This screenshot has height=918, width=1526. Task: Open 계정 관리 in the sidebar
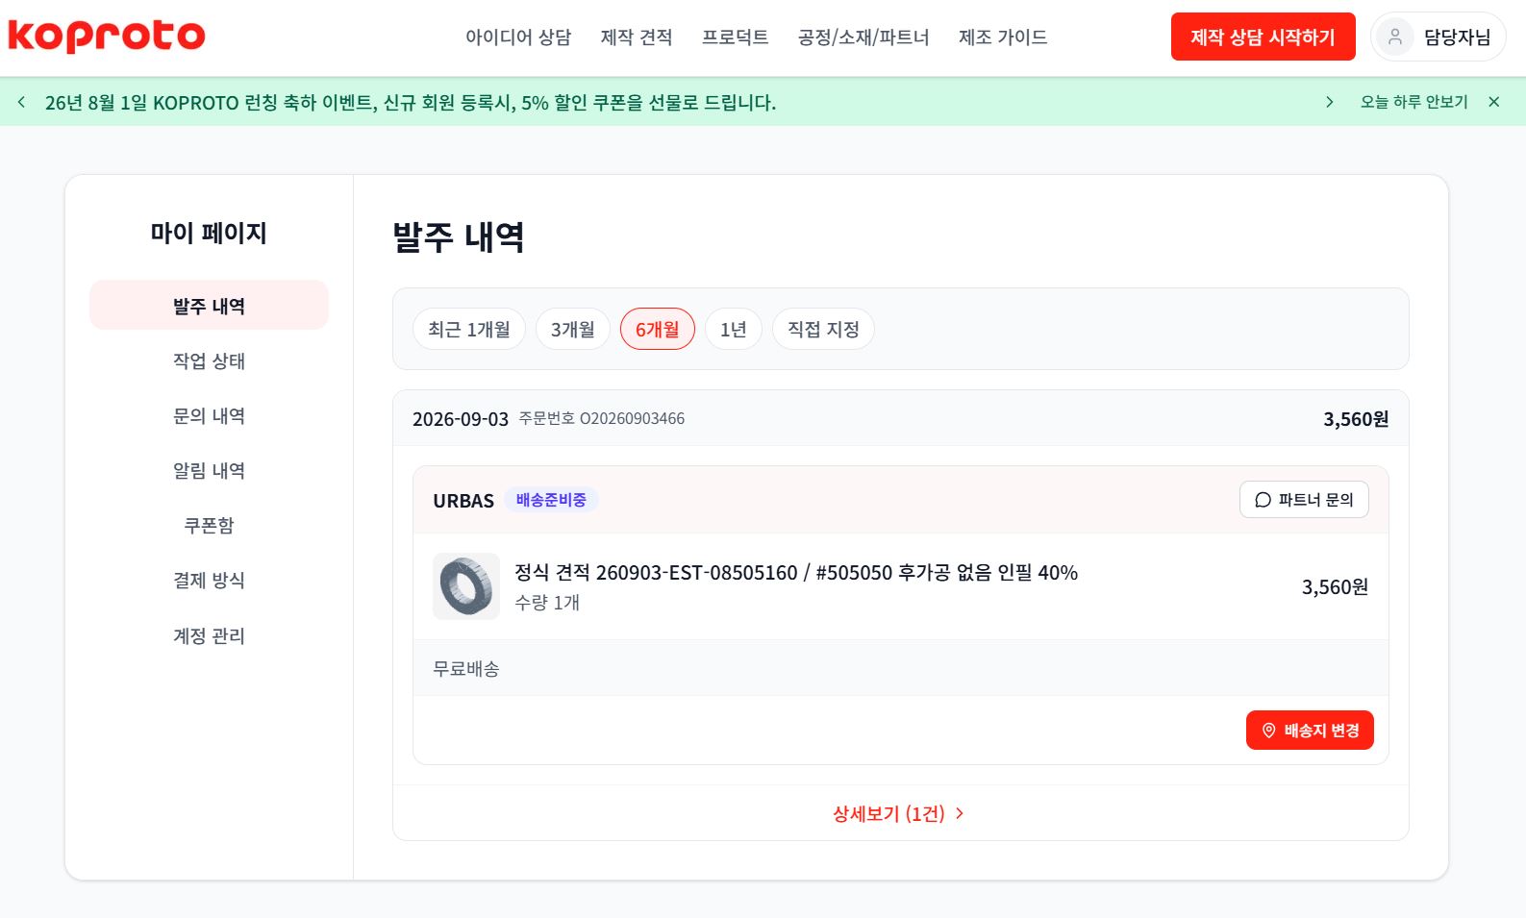(x=209, y=635)
